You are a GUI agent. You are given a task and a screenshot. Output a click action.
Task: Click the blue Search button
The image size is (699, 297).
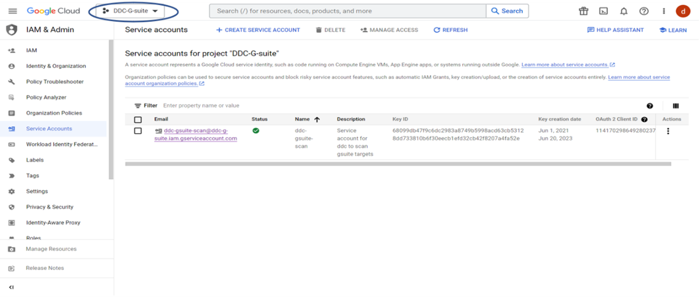coord(507,11)
